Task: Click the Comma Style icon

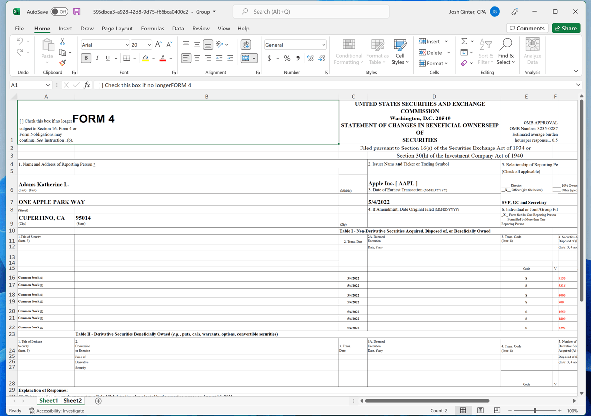Action: pyautogui.click(x=298, y=58)
